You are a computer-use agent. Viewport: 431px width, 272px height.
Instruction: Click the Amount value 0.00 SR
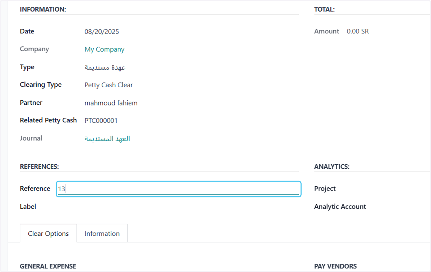click(358, 31)
